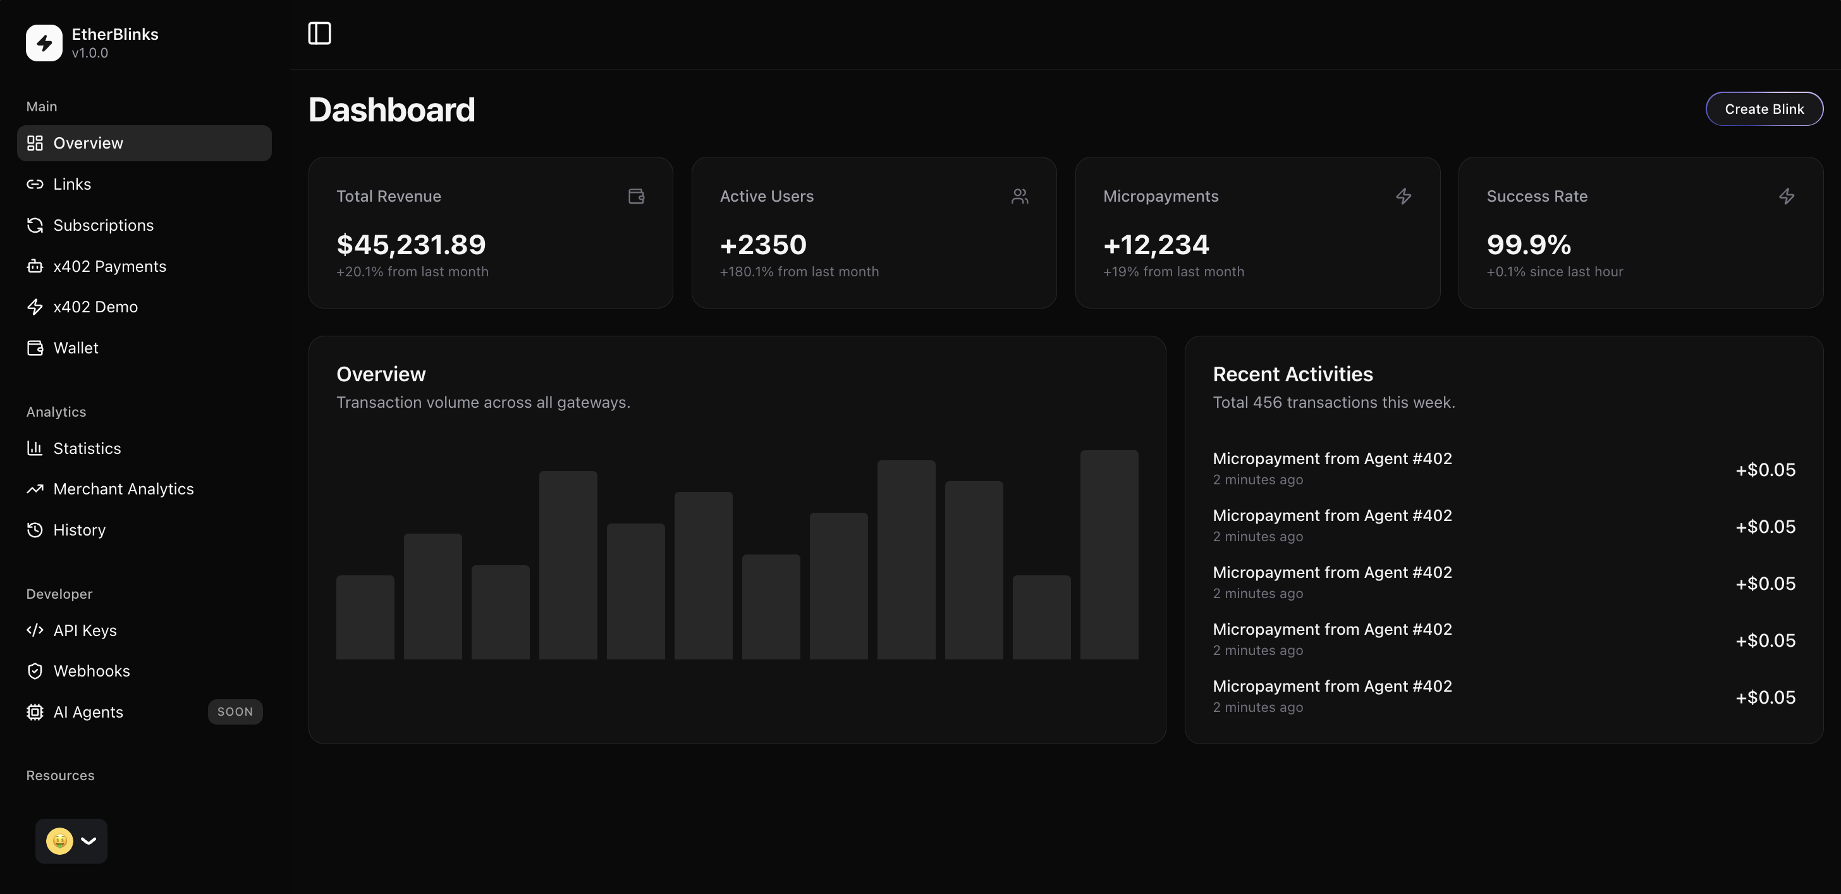The image size is (1841, 894).
Task: Open the Wallet sidebar link
Action: [x=76, y=348]
